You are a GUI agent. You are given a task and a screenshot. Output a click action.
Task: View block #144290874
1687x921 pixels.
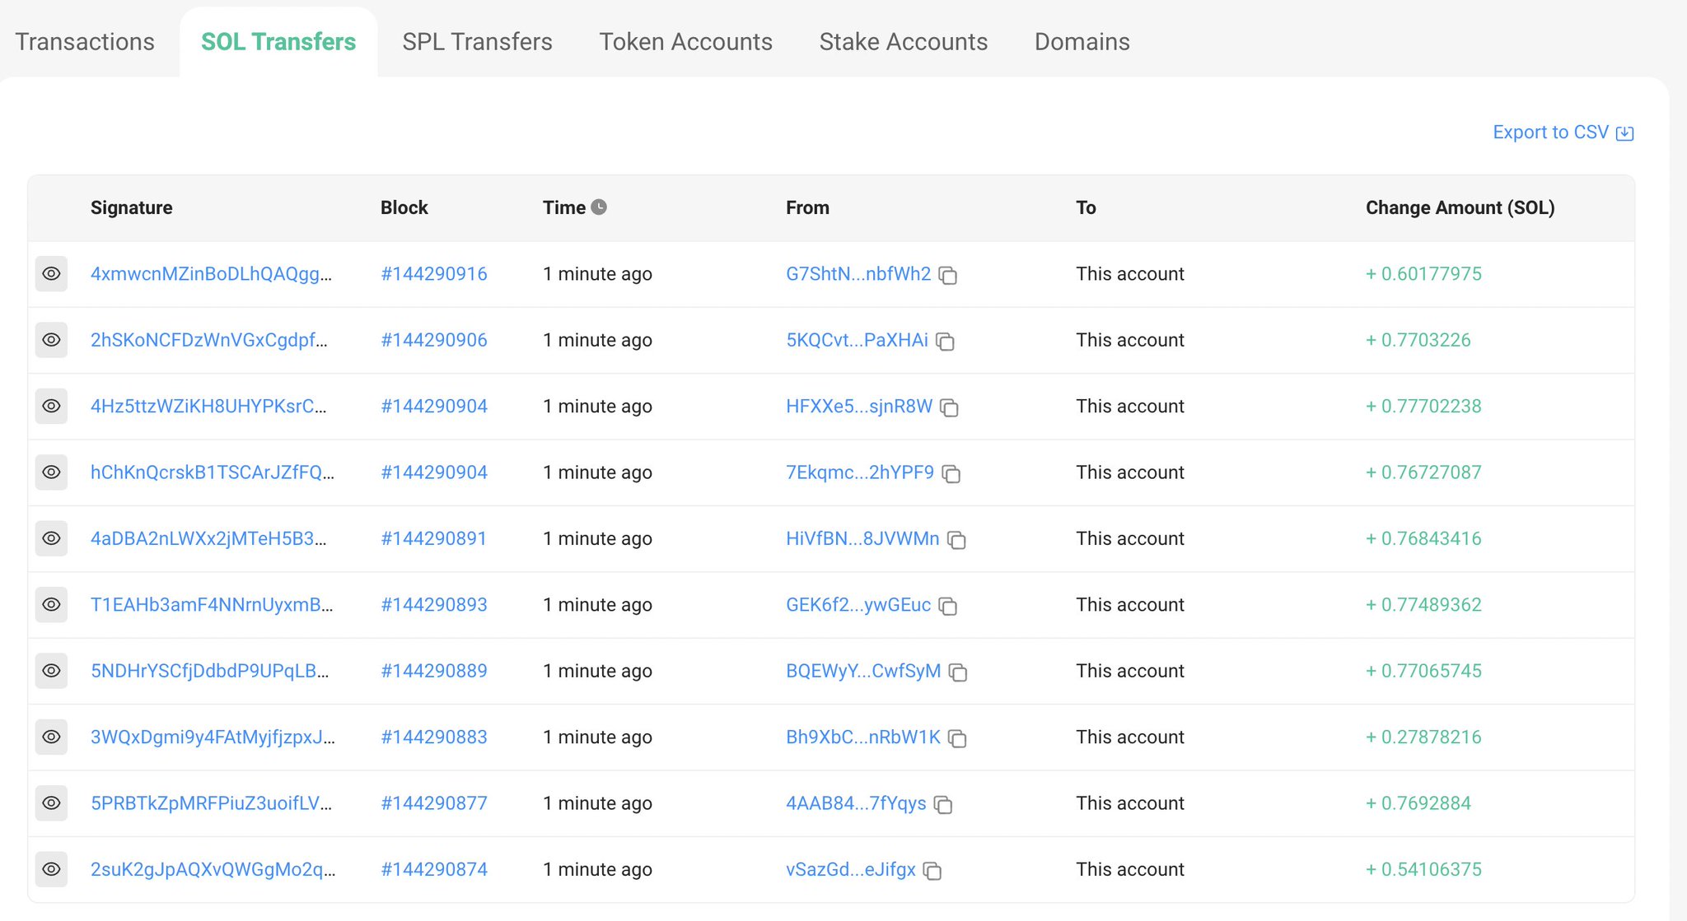tap(434, 869)
